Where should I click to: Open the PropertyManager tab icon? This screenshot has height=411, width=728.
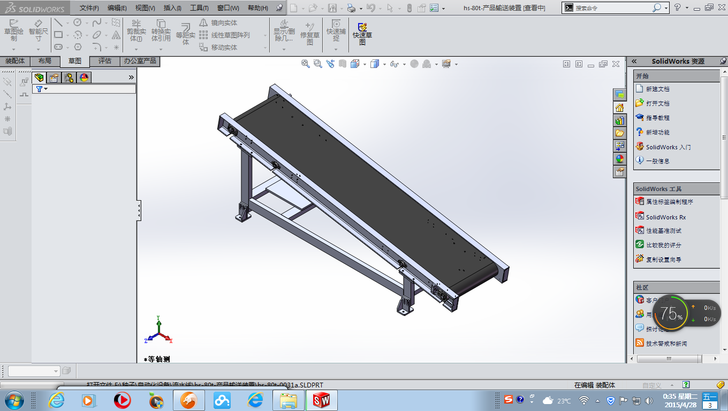pyautogui.click(x=54, y=78)
